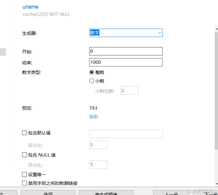Image resolution: width=218 pixels, height=195 pixels.
Task: Select the 整数 integer radio button
Action: pos(92,72)
